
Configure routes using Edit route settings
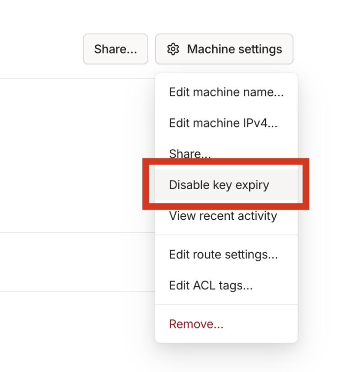point(223,255)
